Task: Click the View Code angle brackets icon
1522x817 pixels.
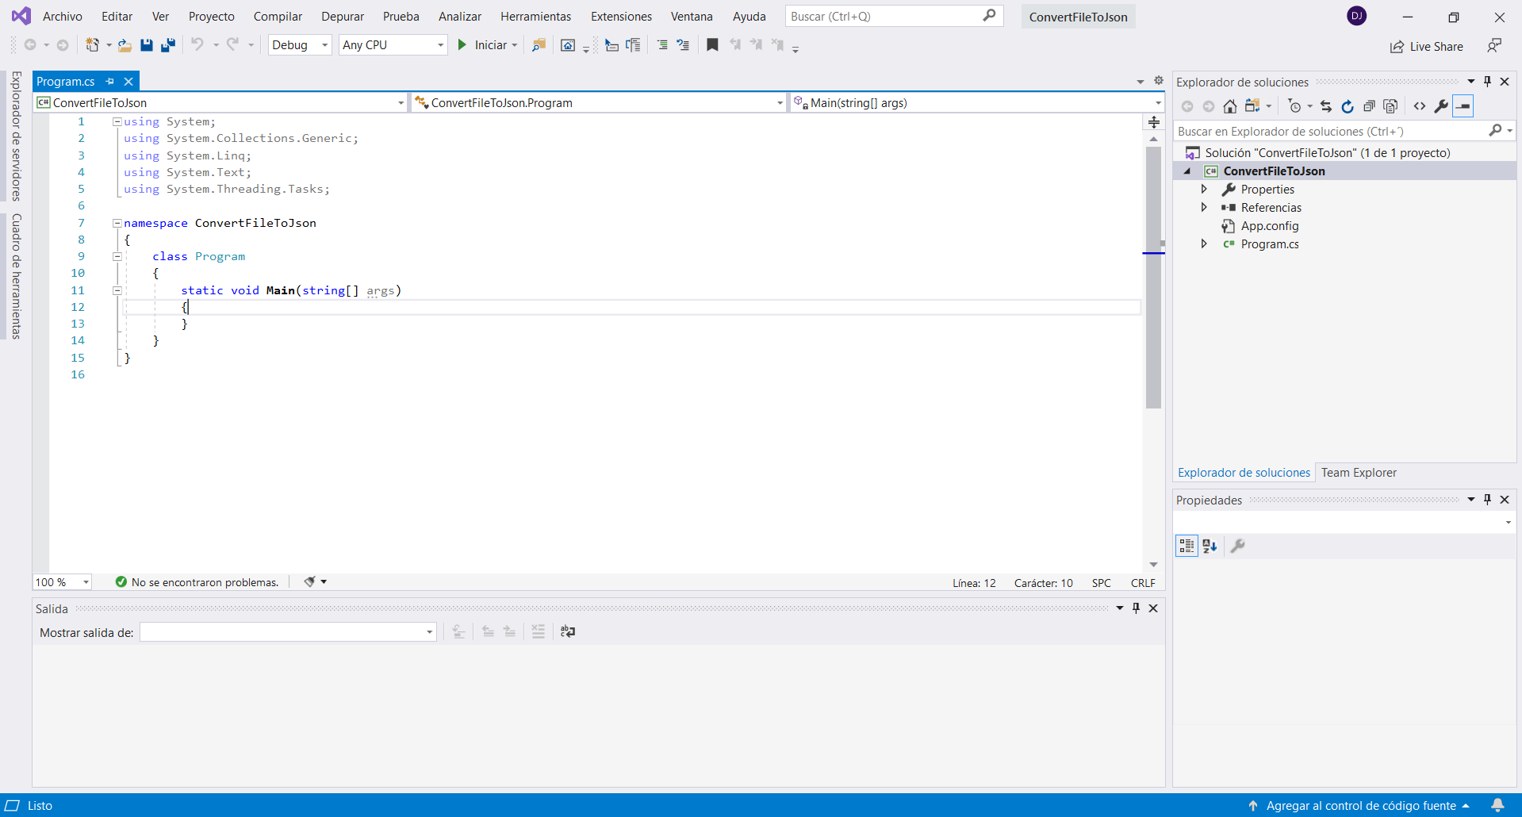Action: (1420, 106)
